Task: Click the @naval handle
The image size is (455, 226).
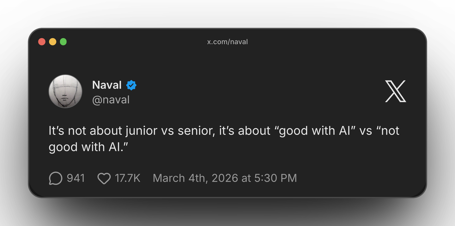Action: coord(111,100)
